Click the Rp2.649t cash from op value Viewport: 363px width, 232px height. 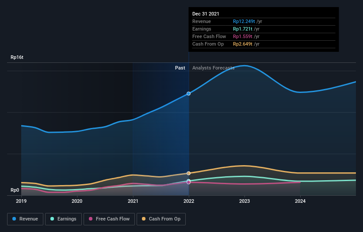243,44
